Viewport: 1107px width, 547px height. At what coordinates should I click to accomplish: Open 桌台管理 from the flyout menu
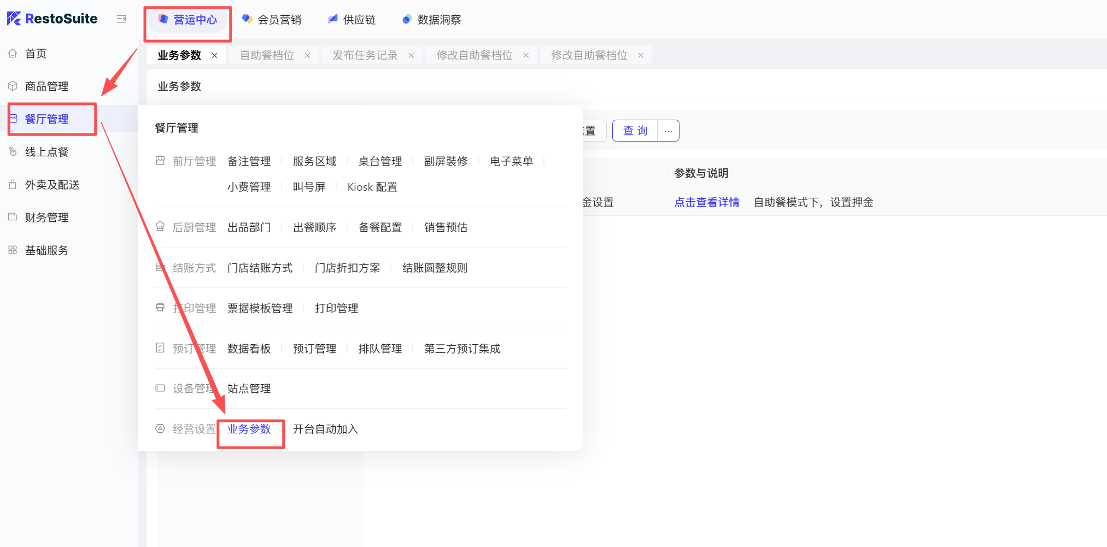pyautogui.click(x=380, y=161)
